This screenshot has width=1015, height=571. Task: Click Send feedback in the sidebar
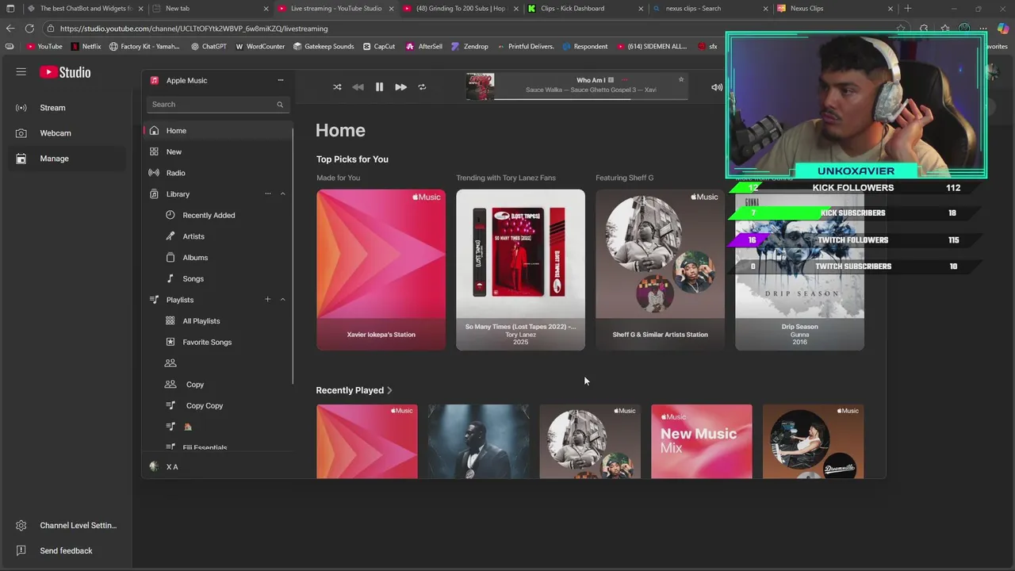pos(66,550)
